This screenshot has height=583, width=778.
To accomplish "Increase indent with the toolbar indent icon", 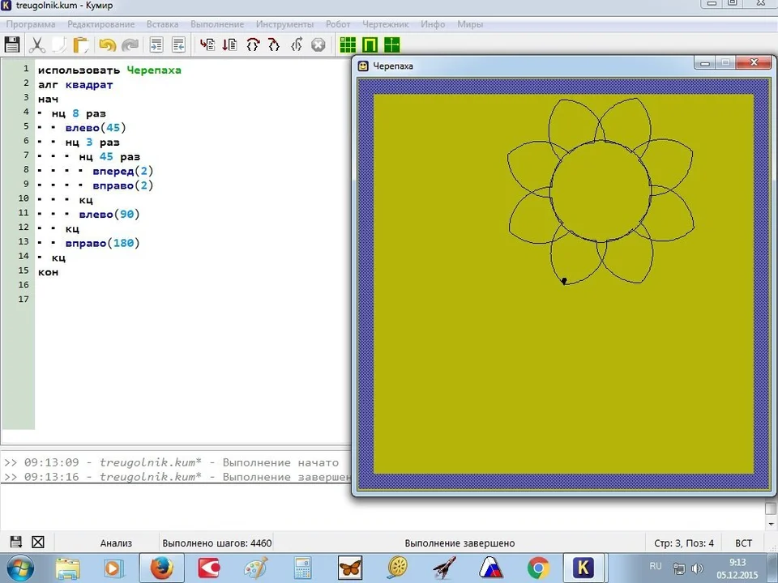I will [156, 45].
